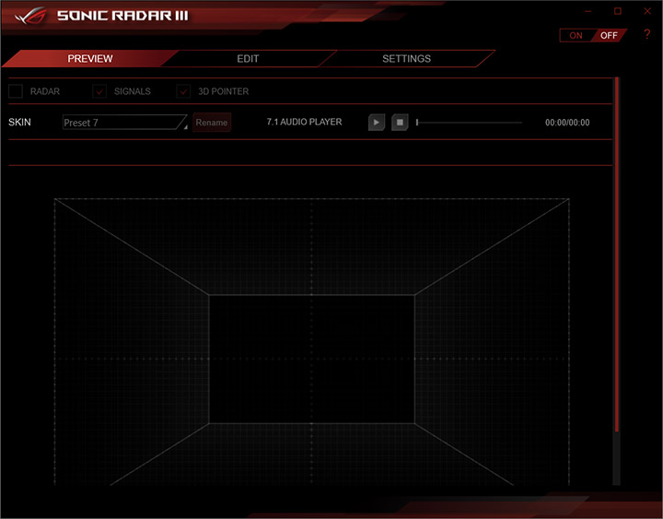Screen dimensions: 663x519
Task: Open the help question mark icon
Action: (647, 35)
